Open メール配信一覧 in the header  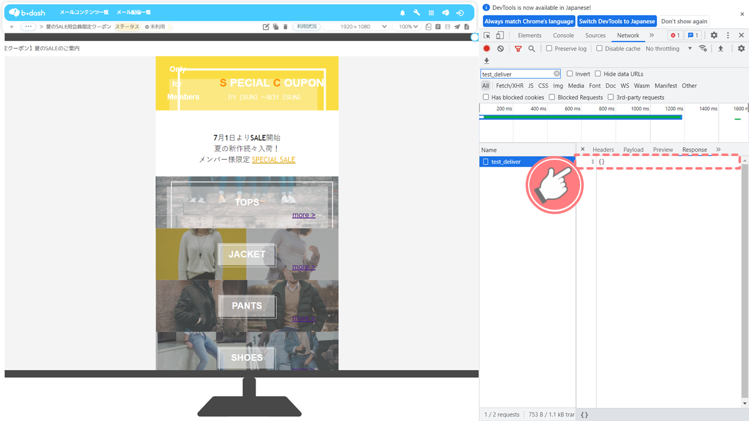point(134,12)
